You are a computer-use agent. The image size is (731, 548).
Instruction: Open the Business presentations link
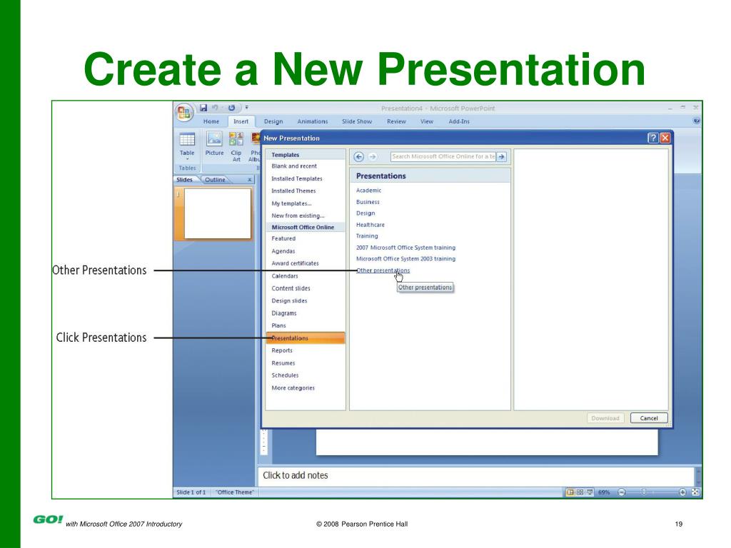pos(368,202)
